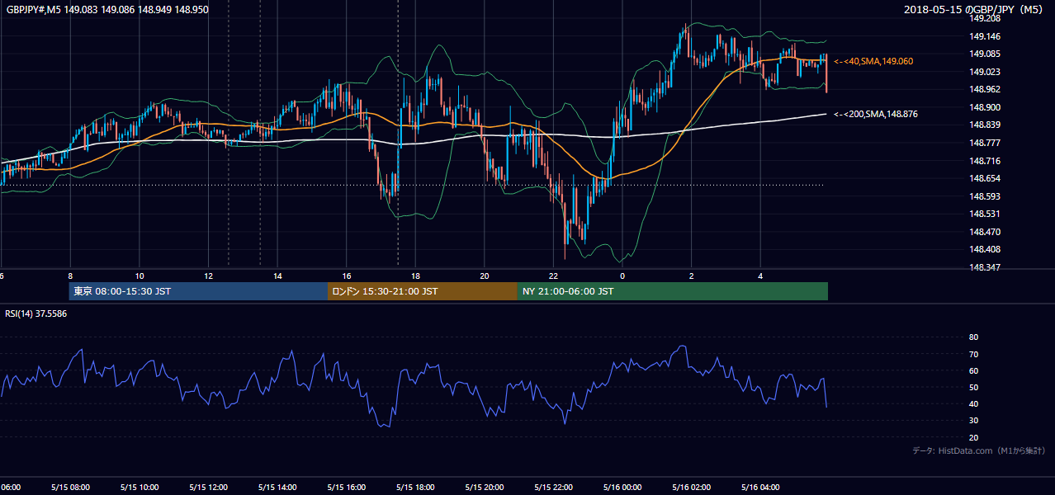The height and width of the screenshot is (495, 1055).
Task: Click price axis value 148.962
Action: [985, 89]
